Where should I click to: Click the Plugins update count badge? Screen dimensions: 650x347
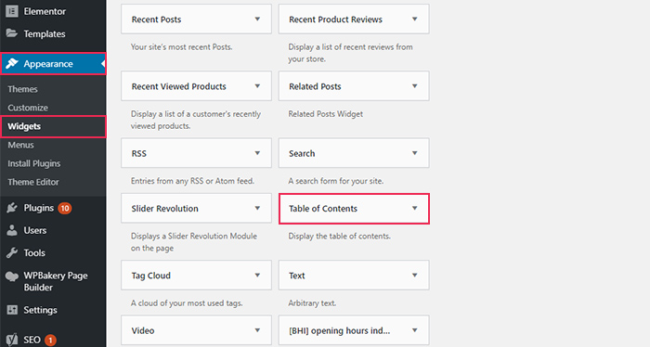click(x=65, y=208)
